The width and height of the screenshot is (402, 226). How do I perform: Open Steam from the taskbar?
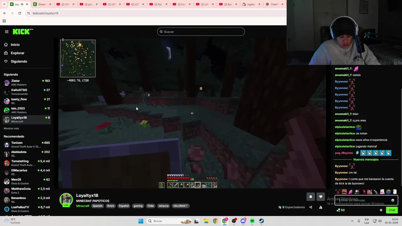coord(261,221)
